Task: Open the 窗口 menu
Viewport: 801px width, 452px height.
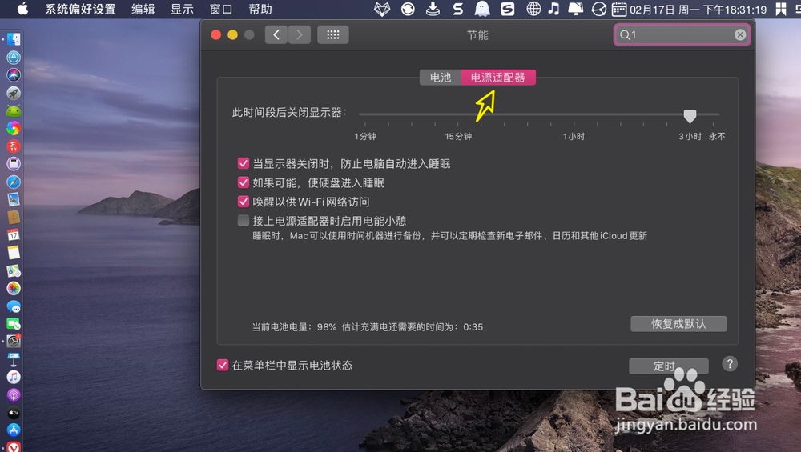Action: [221, 9]
